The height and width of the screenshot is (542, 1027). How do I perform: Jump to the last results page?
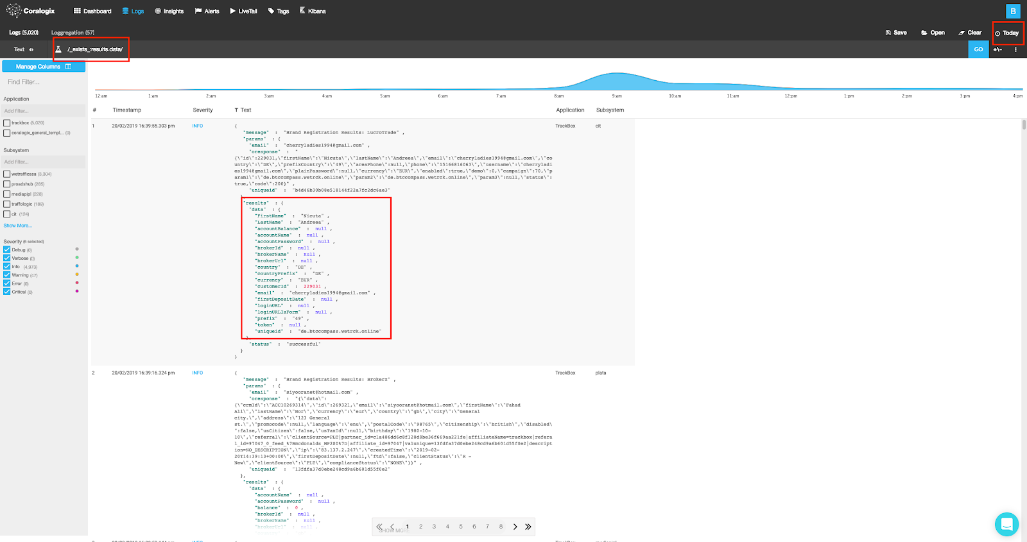[x=528, y=527]
